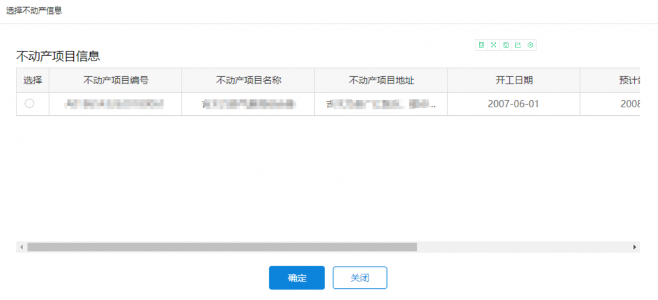Image resolution: width=658 pixels, height=300 pixels.
Task: Open the hexagon settings icon
Action: tap(530, 45)
